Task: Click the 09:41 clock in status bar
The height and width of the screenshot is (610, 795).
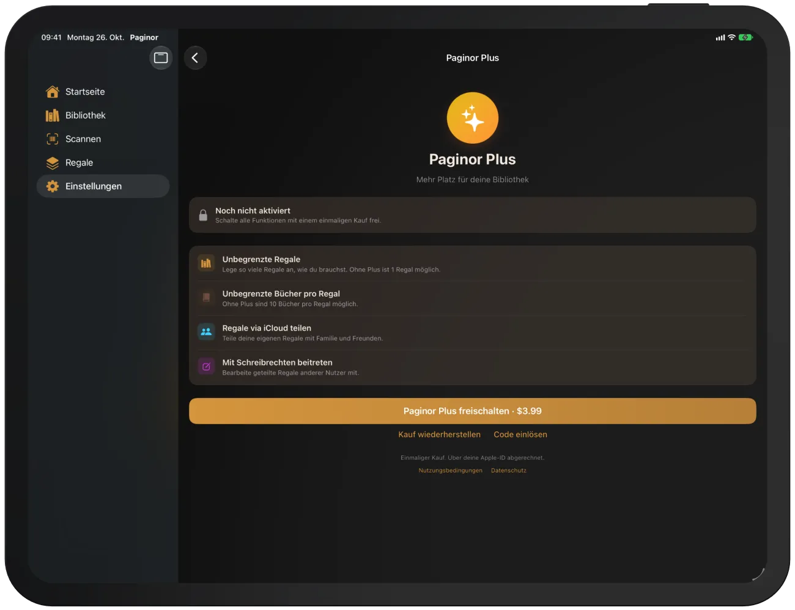Action: click(x=51, y=37)
